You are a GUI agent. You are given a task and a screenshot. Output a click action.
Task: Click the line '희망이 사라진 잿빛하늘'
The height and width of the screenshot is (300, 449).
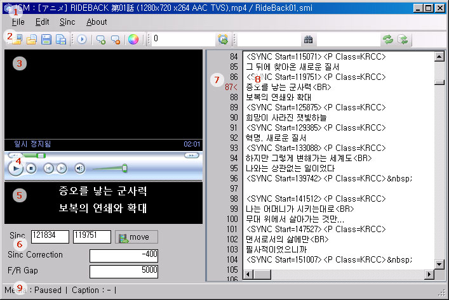coord(286,117)
